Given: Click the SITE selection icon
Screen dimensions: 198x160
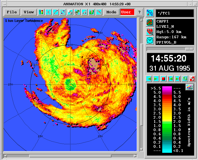Looking at the screenshot, I should pos(150,13).
